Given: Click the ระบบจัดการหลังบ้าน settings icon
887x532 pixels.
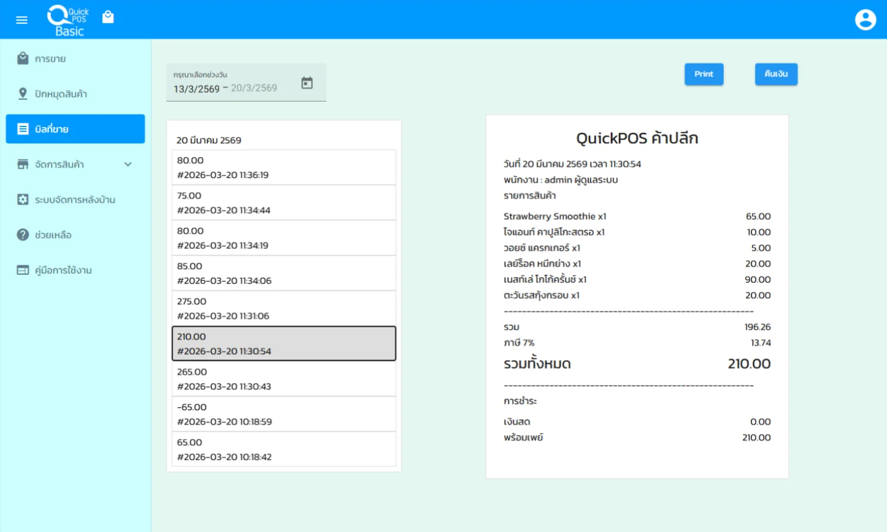Looking at the screenshot, I should tap(23, 200).
